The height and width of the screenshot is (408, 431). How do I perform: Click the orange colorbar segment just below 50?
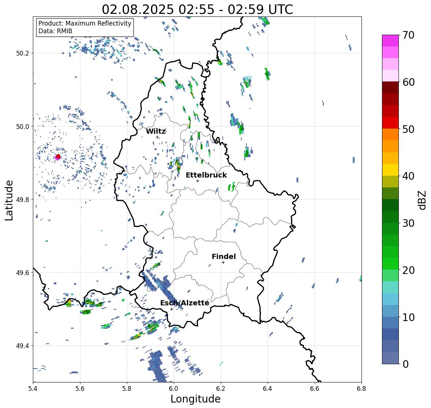tap(390, 134)
